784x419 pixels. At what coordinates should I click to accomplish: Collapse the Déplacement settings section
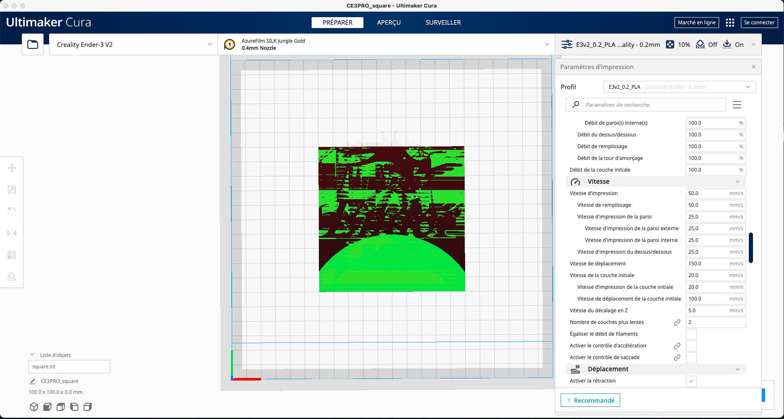(656, 369)
